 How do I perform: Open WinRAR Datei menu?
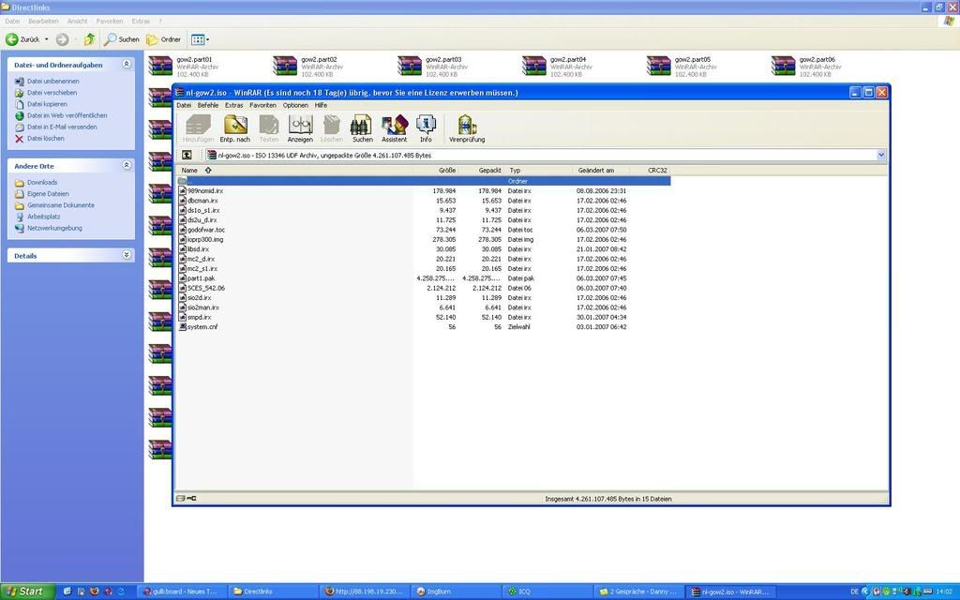coord(184,105)
